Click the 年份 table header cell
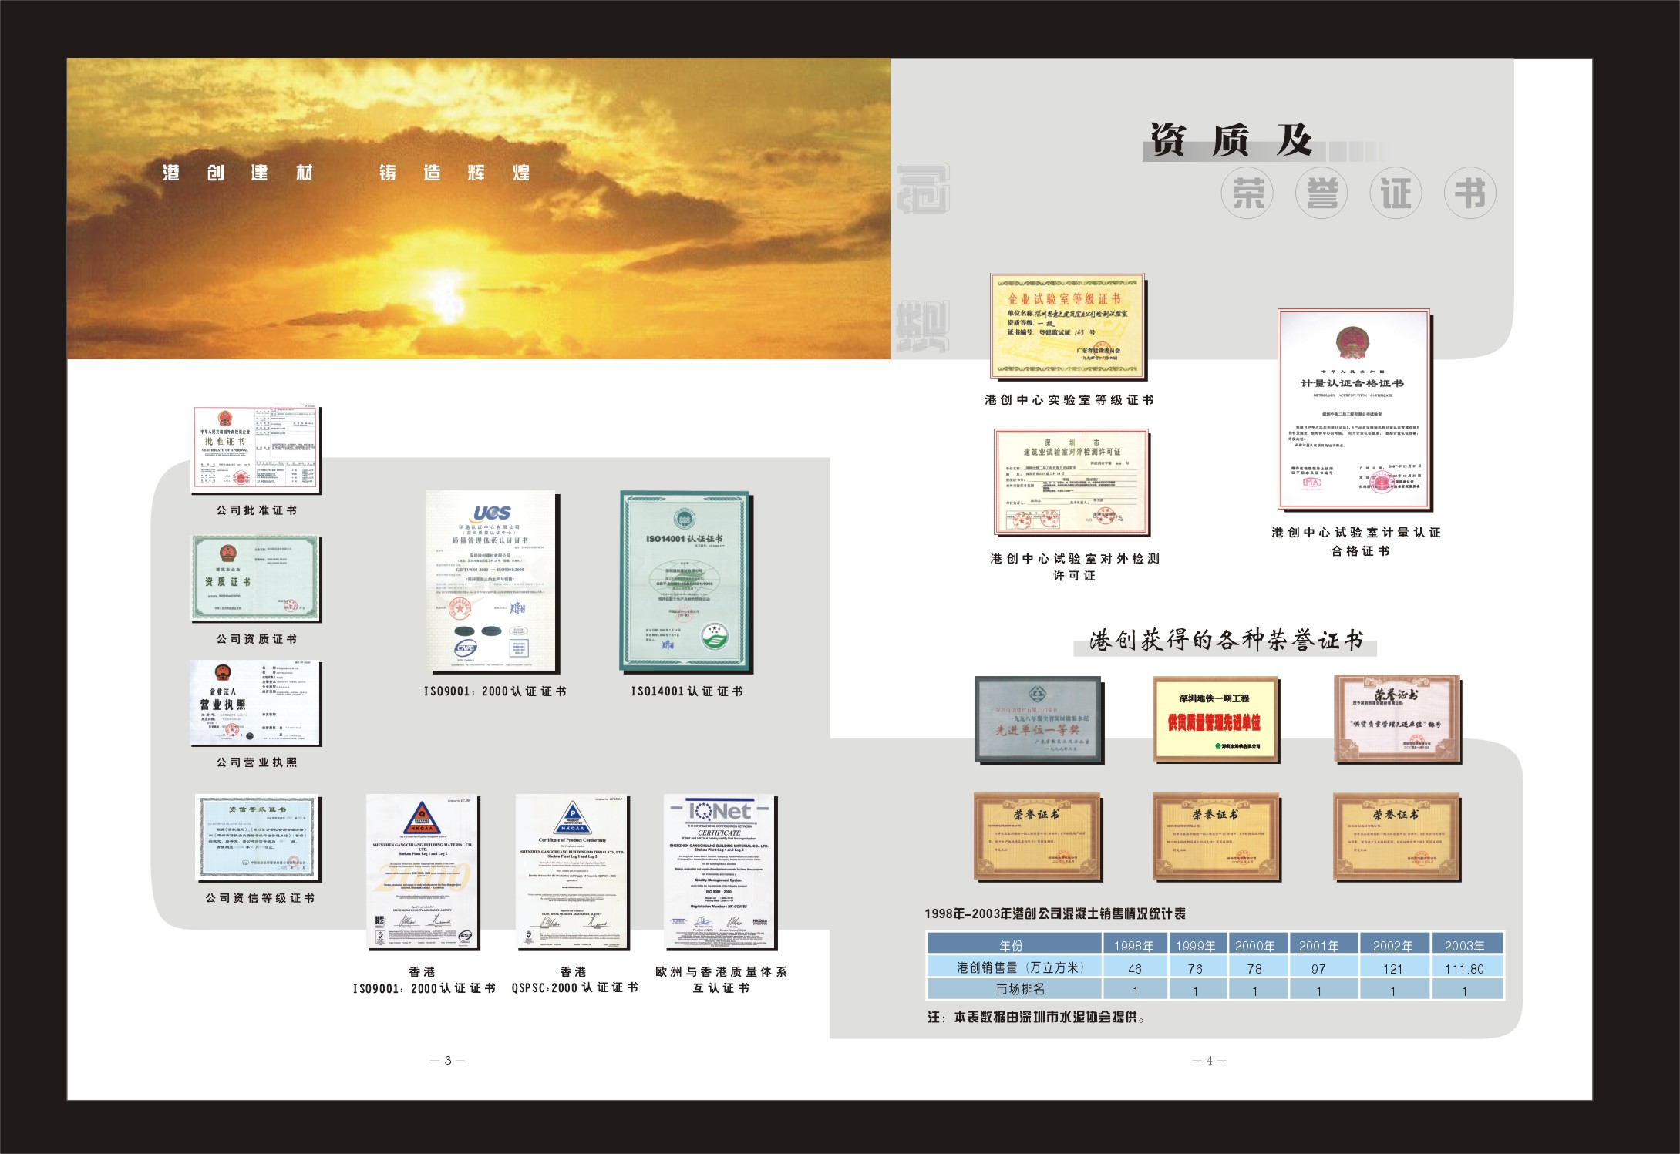 [1014, 944]
